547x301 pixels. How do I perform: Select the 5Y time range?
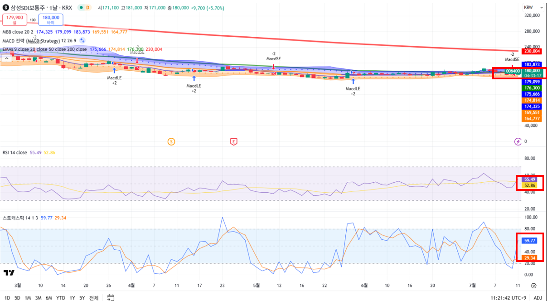[82, 298]
